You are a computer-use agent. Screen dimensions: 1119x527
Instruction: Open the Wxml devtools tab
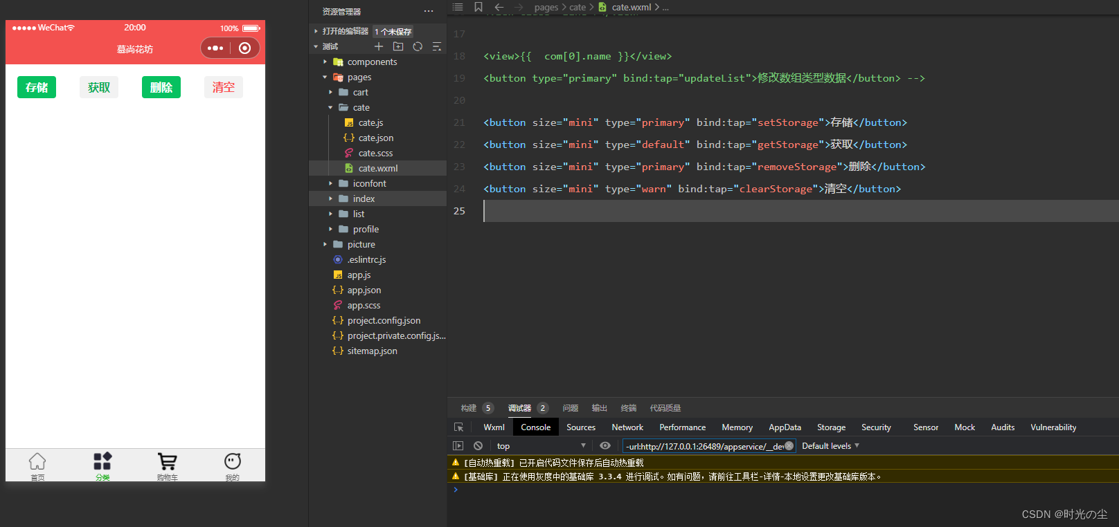tap(494, 427)
